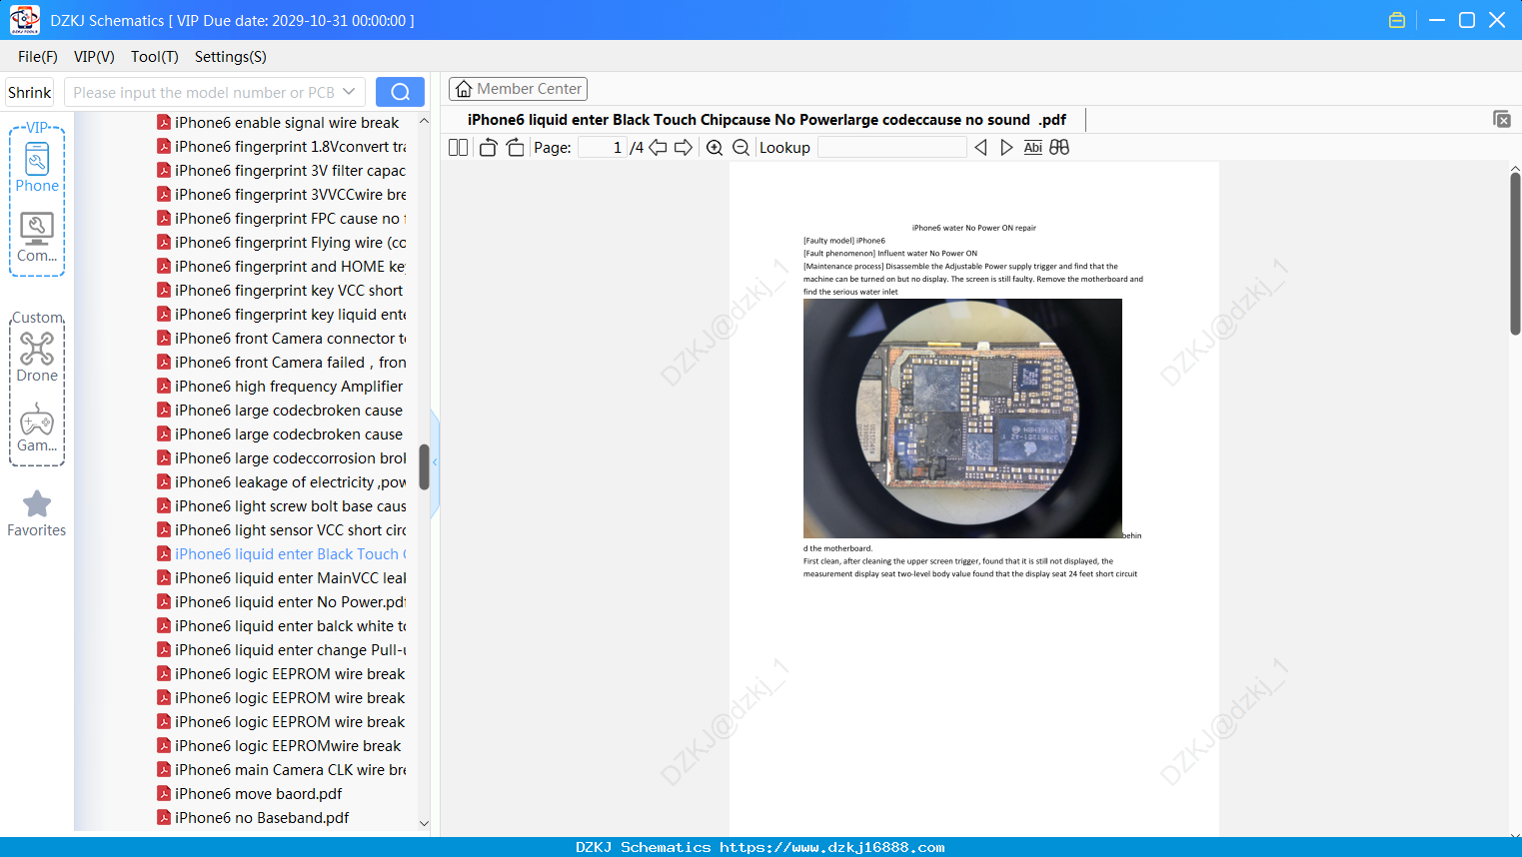Find previous Lookup match
Viewport: 1522px width, 857px height.
980,148
